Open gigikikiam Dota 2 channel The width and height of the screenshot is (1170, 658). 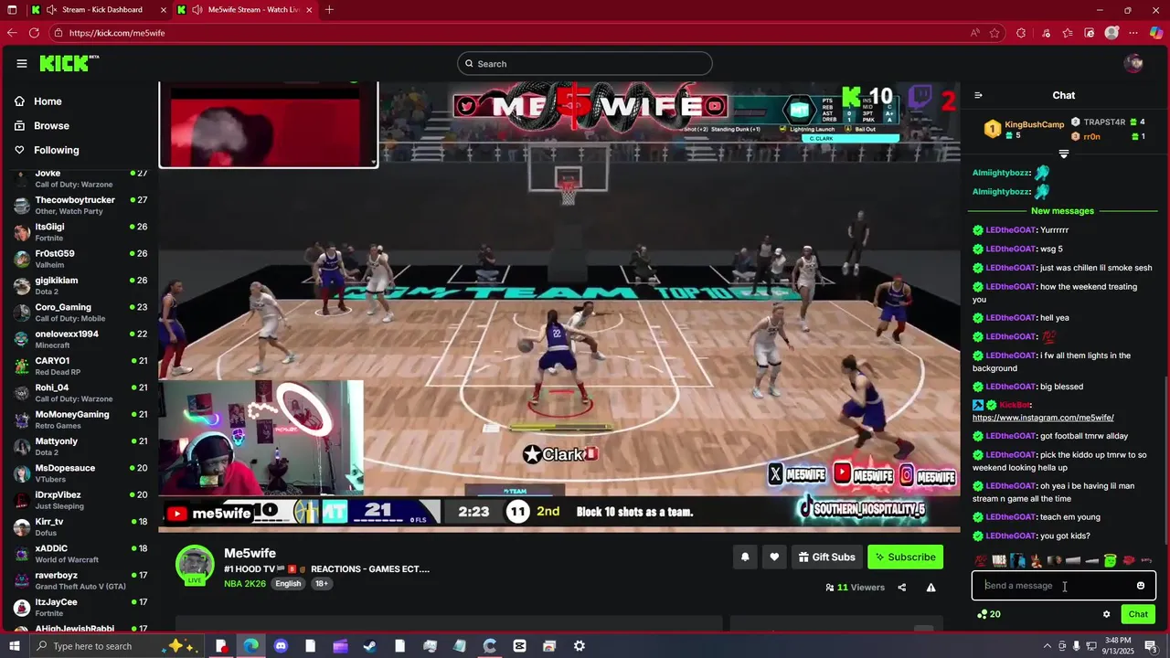[80, 285]
